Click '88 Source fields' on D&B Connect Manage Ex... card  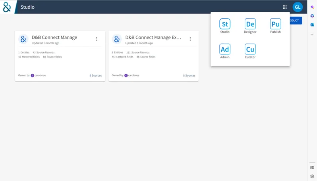(146, 57)
